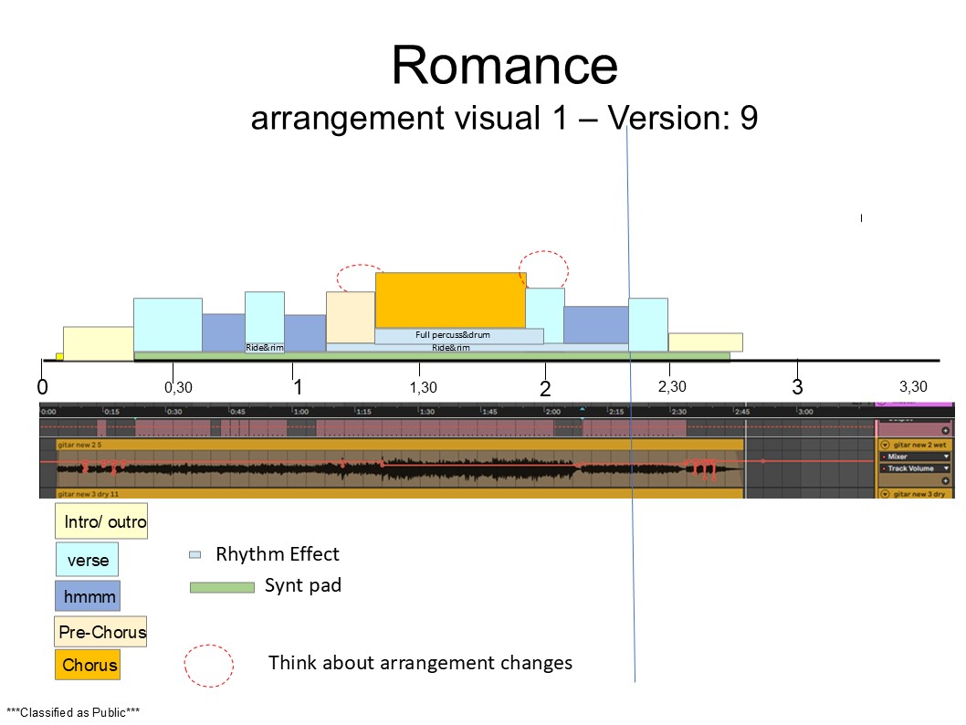The height and width of the screenshot is (725, 966).
Task: Click the orange Chorus legend box
Action: (x=88, y=665)
